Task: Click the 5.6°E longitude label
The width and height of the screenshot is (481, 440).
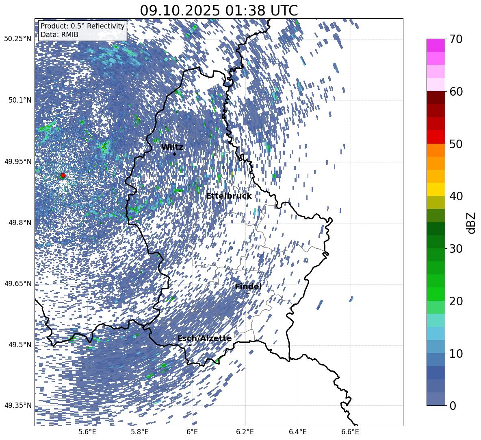Action: [x=87, y=432]
